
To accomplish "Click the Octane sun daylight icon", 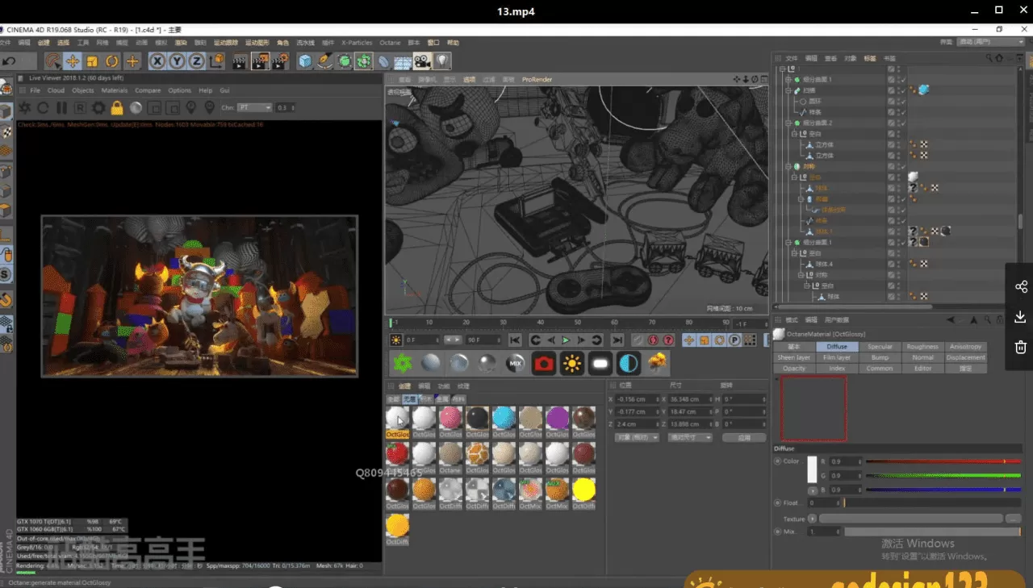I will point(572,364).
